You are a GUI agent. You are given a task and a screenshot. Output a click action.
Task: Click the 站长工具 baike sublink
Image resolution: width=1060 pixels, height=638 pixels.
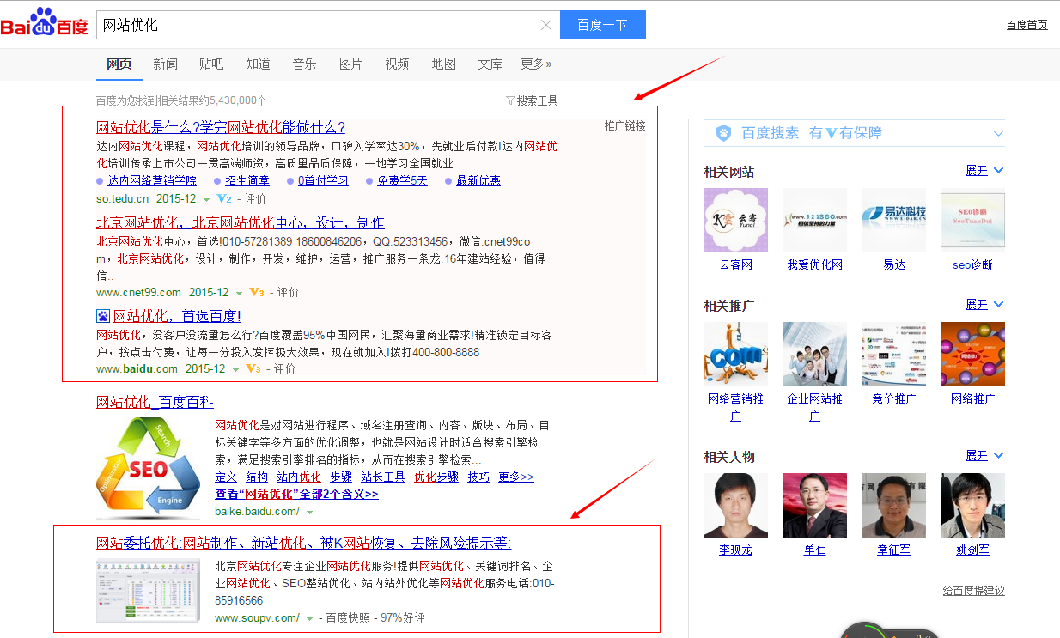[x=383, y=477]
